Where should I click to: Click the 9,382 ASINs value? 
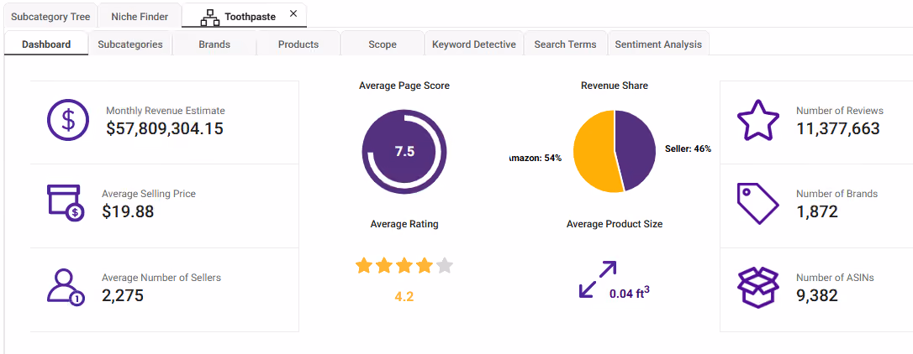point(817,295)
